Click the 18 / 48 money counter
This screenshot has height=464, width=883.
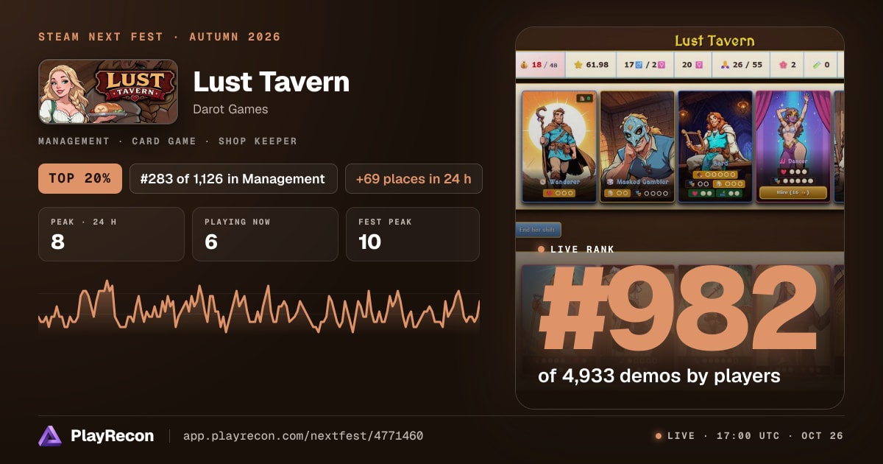[x=544, y=65]
